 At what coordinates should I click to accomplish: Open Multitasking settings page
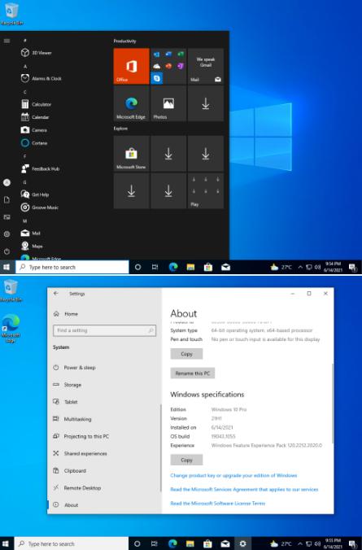tap(72, 419)
